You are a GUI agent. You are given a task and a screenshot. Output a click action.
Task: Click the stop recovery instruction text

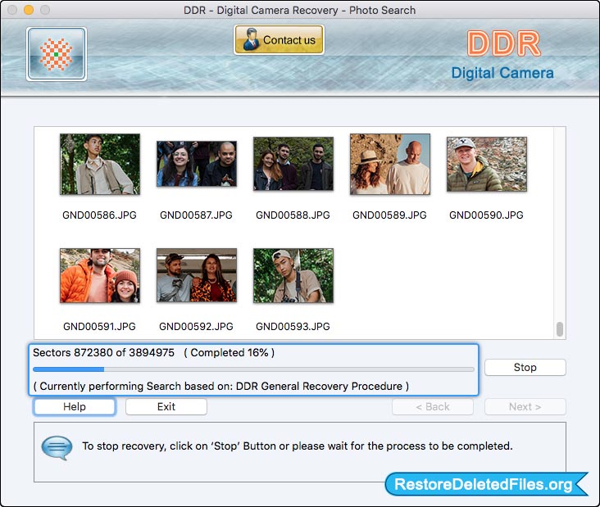click(298, 446)
